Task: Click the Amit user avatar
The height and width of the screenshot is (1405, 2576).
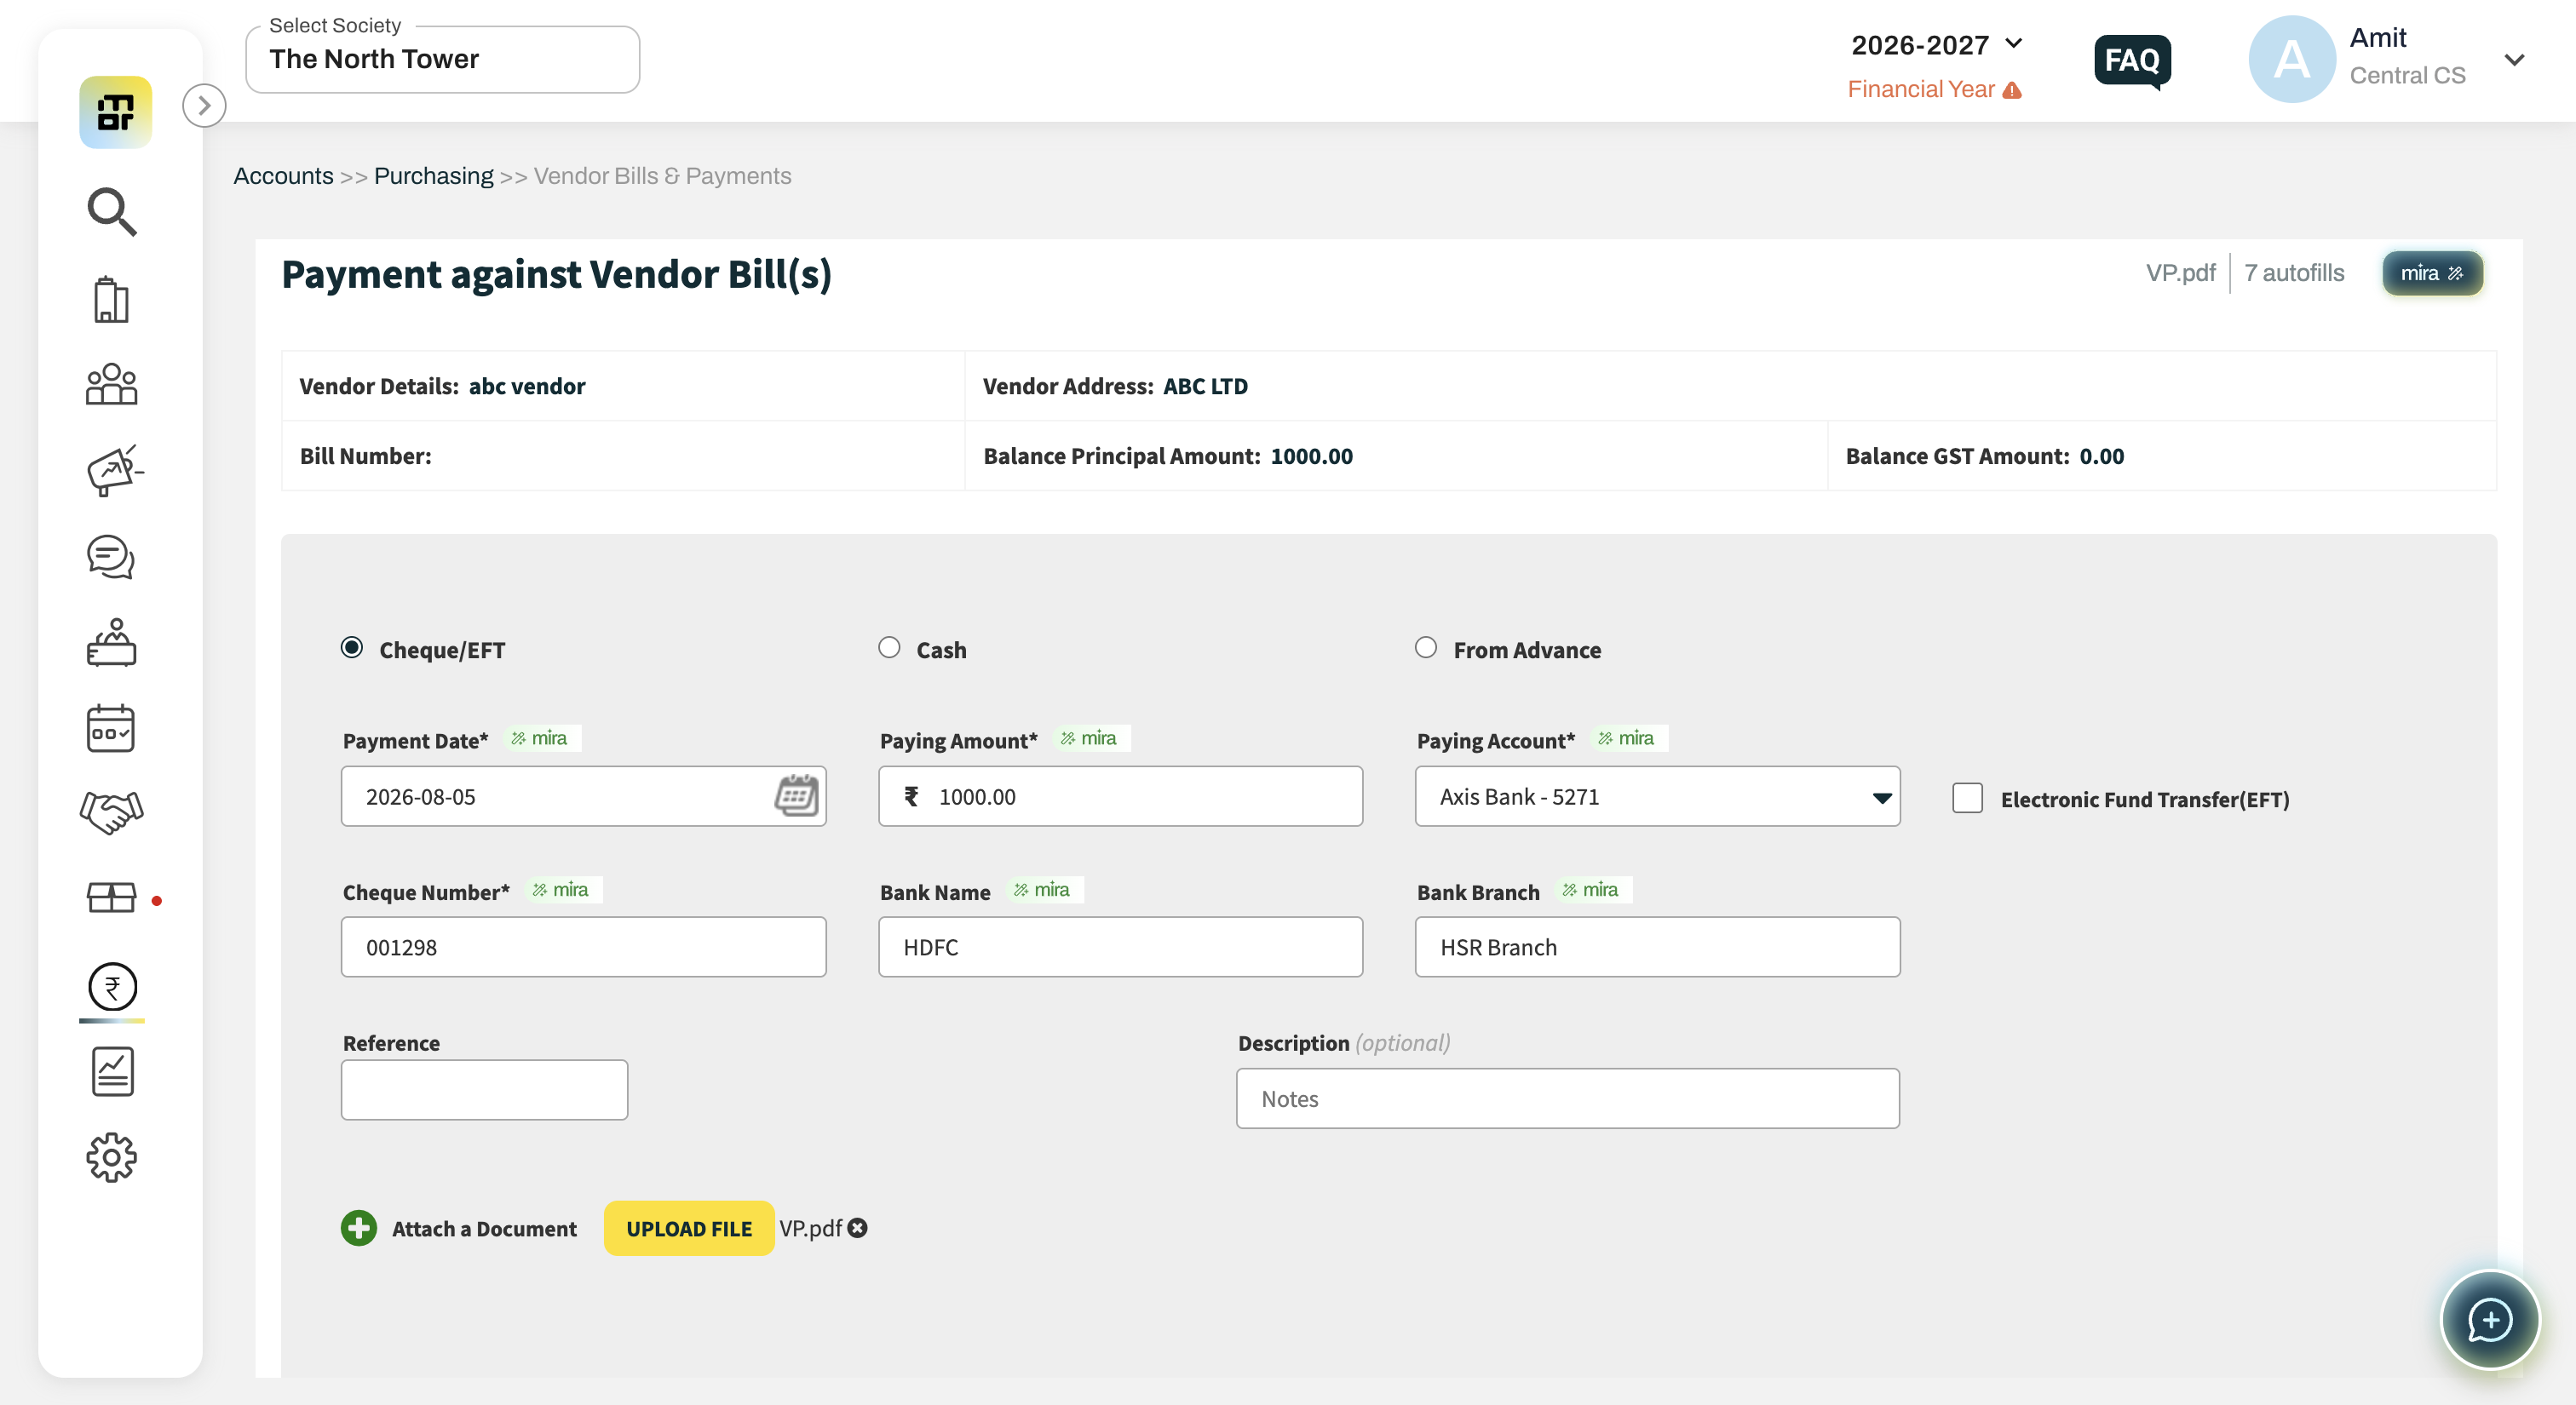Action: tap(2292, 59)
